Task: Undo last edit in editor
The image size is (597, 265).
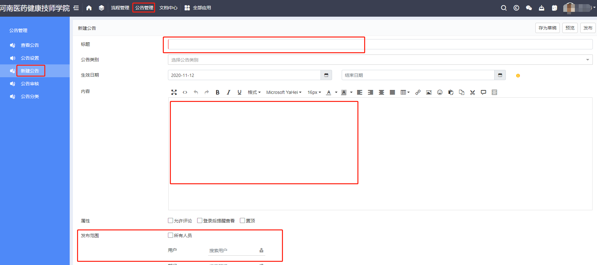Action: tap(196, 92)
